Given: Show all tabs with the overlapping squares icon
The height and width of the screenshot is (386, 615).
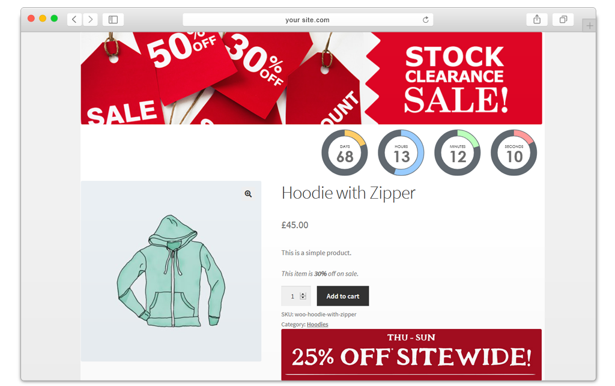Looking at the screenshot, I should [x=563, y=19].
